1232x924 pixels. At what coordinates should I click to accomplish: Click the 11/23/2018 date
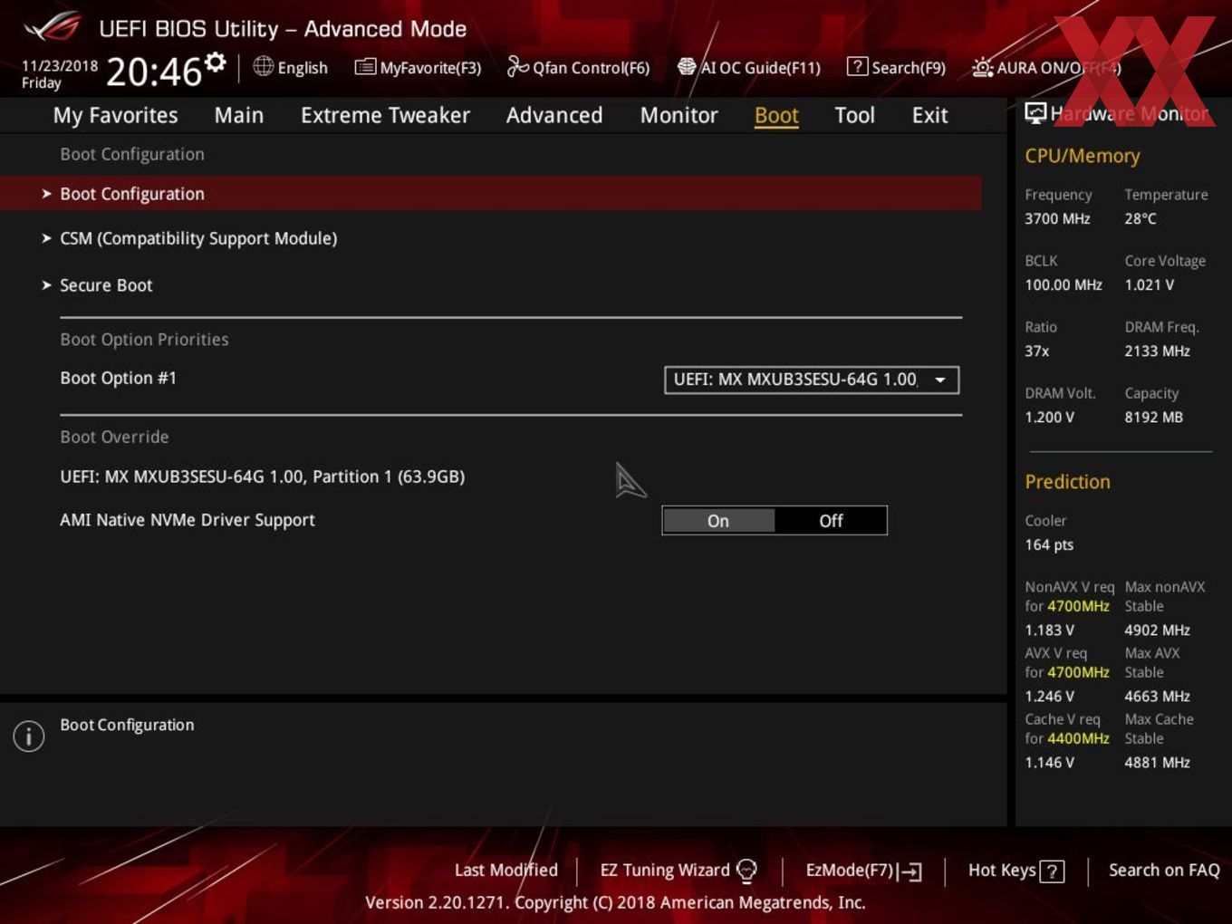click(60, 66)
